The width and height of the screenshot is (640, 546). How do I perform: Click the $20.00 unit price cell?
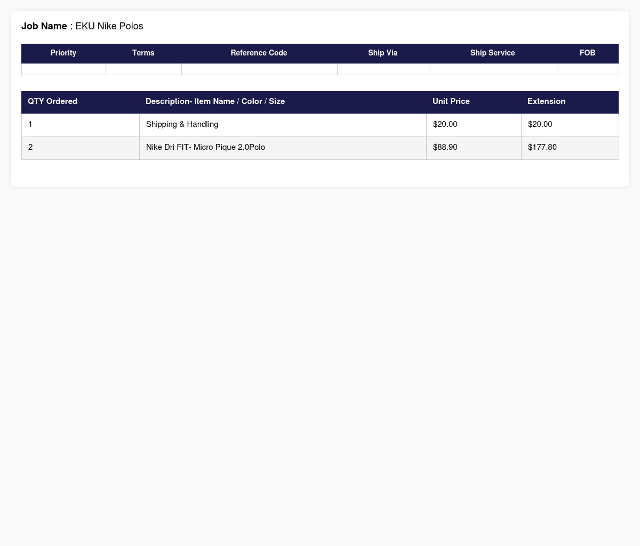(474, 125)
